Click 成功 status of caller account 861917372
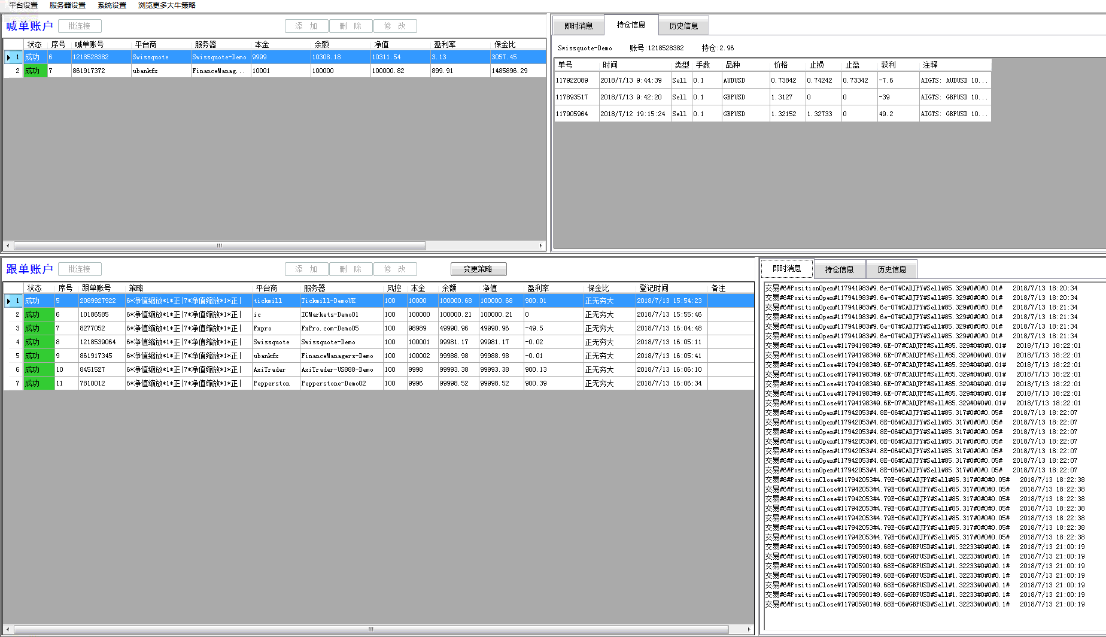The width and height of the screenshot is (1106, 637). [x=35, y=71]
